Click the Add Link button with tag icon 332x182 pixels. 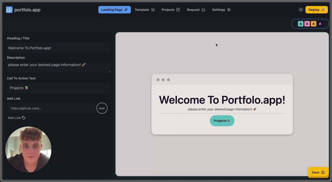(17, 118)
